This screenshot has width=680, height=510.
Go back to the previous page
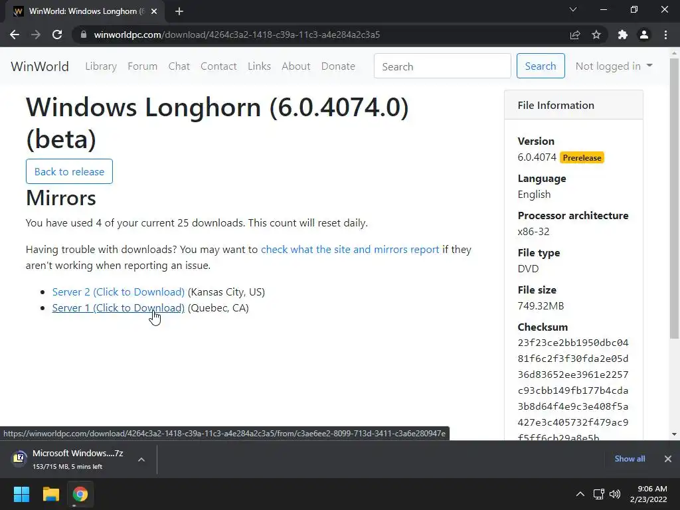[15, 35]
